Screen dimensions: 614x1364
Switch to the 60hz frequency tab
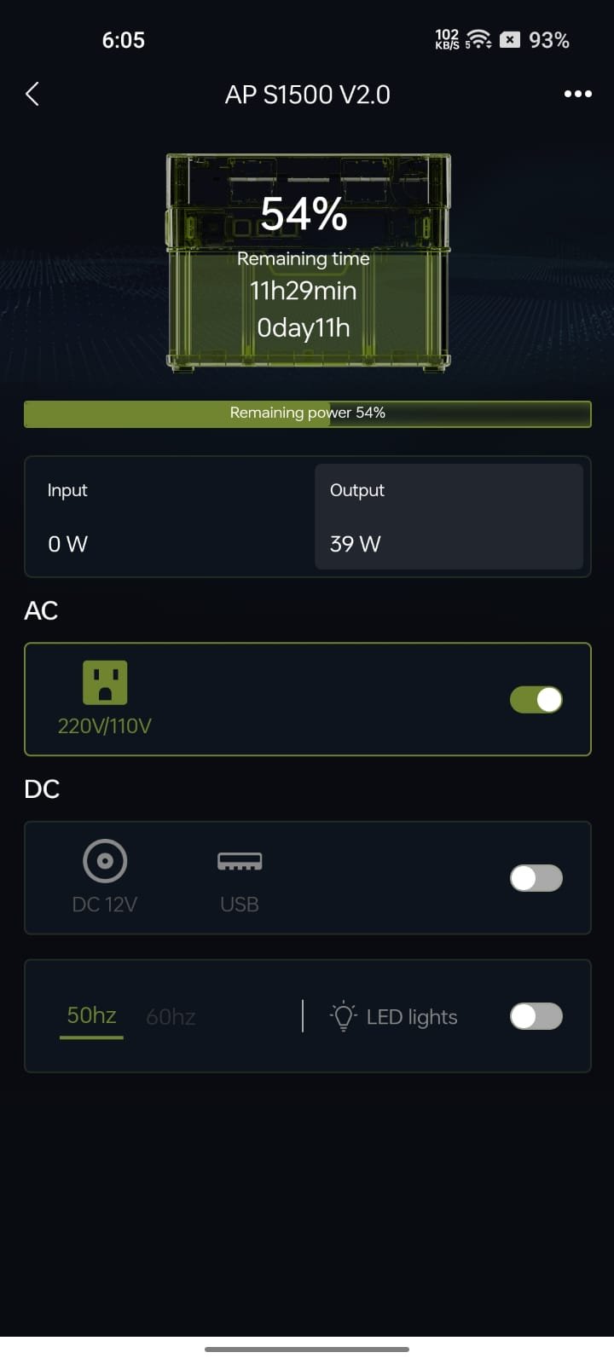coord(171,1017)
